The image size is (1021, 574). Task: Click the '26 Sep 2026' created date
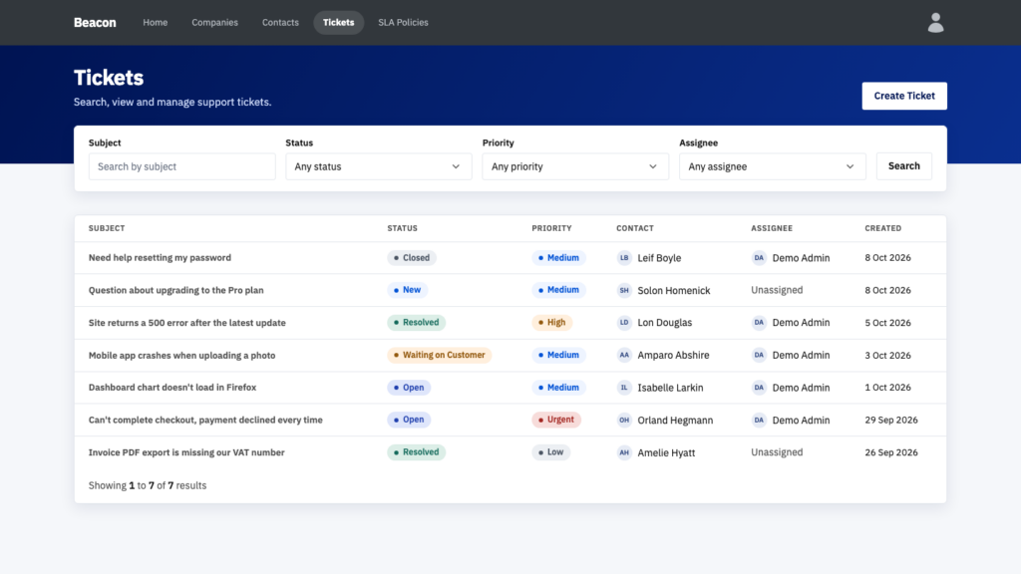pos(891,452)
